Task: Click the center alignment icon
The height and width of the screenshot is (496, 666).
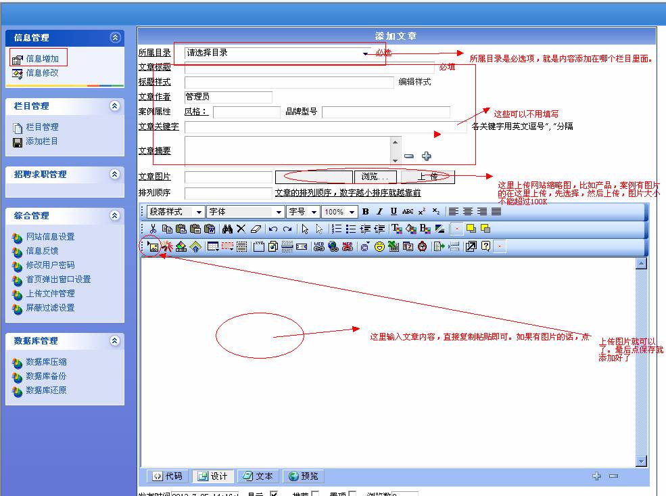Action: [x=469, y=211]
